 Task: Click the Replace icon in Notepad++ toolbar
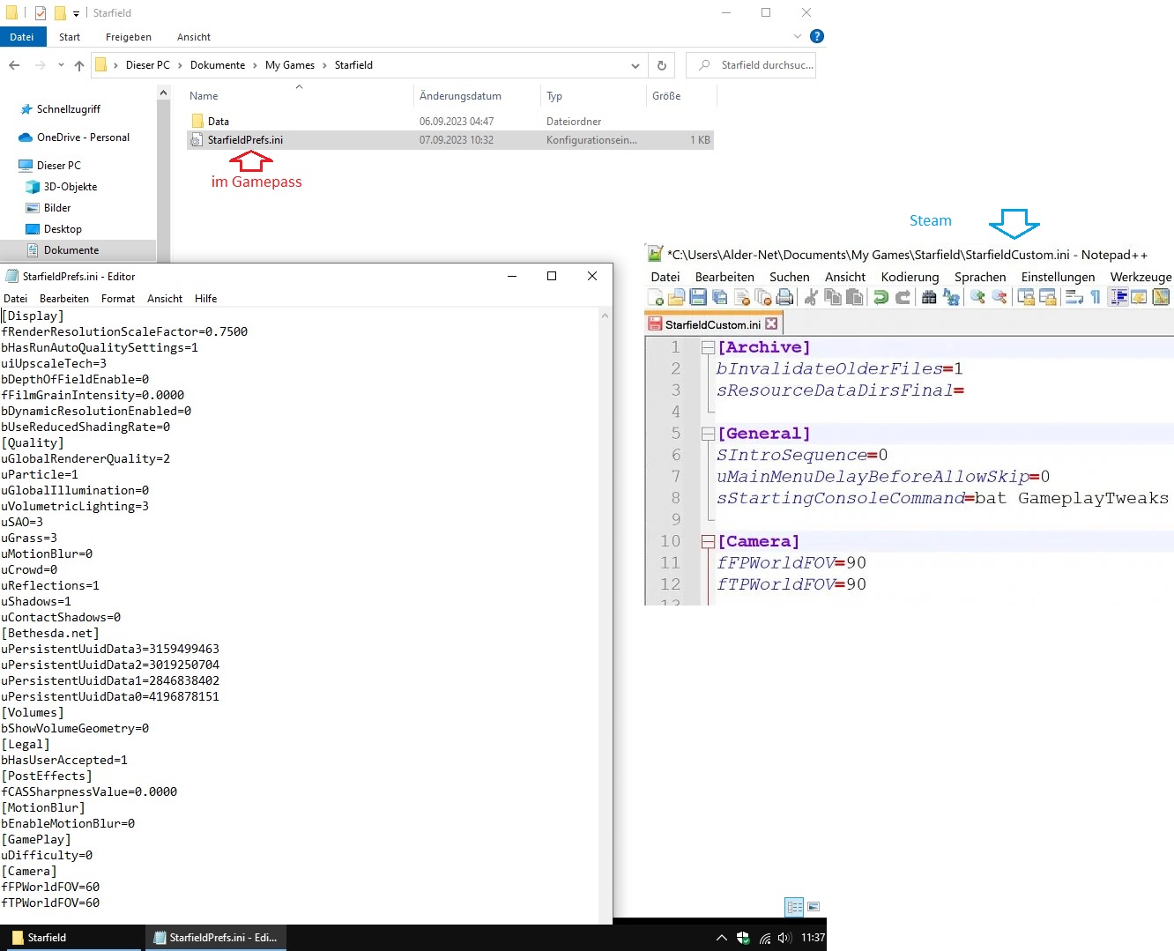point(951,297)
